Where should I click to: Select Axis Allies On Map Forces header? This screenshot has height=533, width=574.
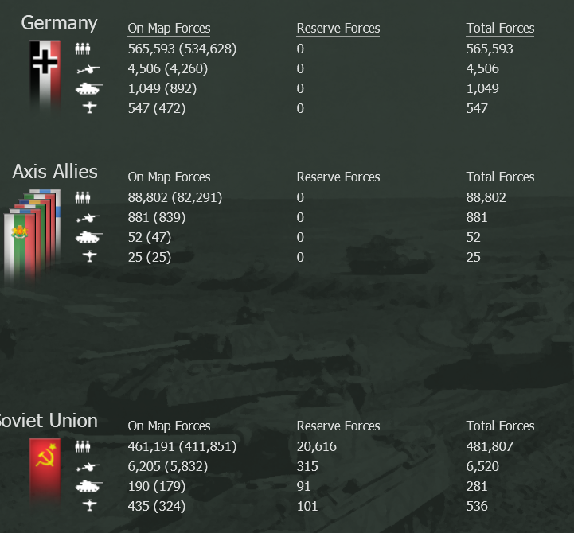(x=169, y=177)
